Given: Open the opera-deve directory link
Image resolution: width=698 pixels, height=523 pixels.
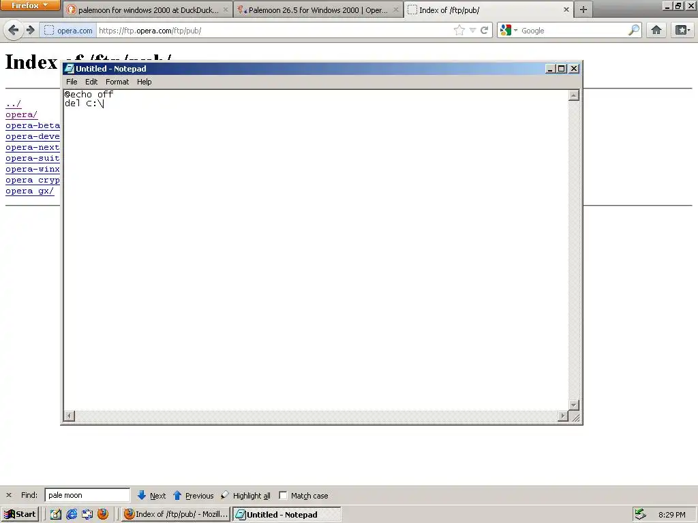Looking at the screenshot, I should [x=33, y=136].
